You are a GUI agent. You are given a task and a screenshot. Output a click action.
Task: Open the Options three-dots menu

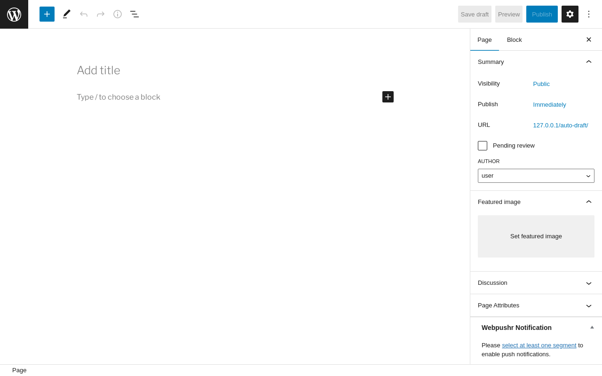coord(589,14)
